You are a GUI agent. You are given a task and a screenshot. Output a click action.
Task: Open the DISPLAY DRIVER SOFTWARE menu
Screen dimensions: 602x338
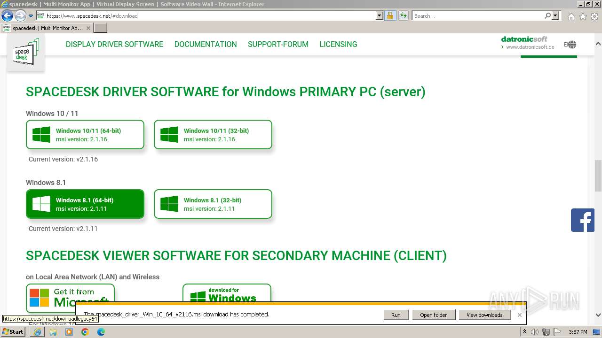(x=114, y=44)
